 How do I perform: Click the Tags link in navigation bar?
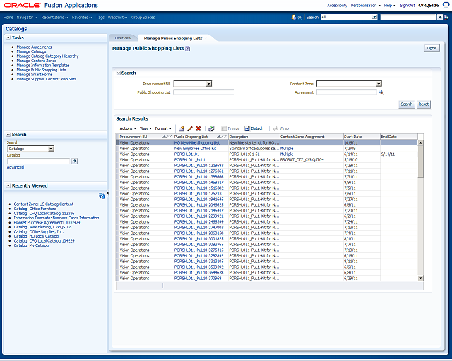pyautogui.click(x=100, y=18)
